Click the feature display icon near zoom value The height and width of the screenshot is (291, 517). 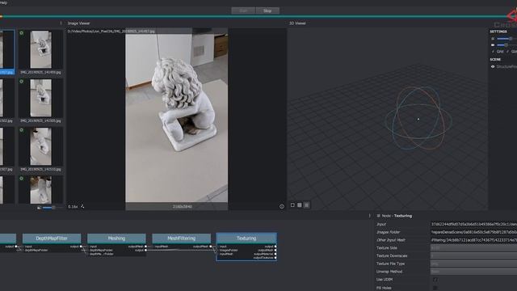(x=82, y=207)
